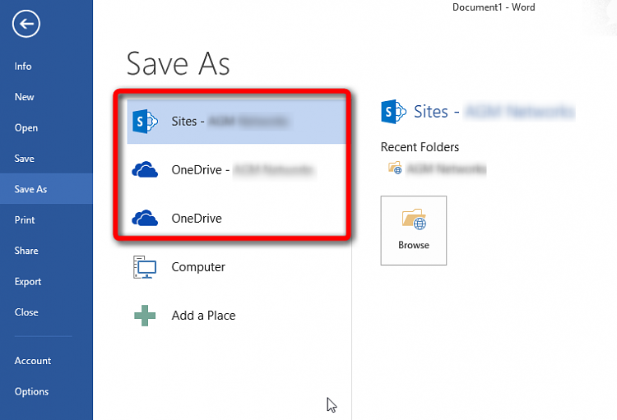Click the Computer icon
This screenshot has height=420, width=617.
coord(145,267)
